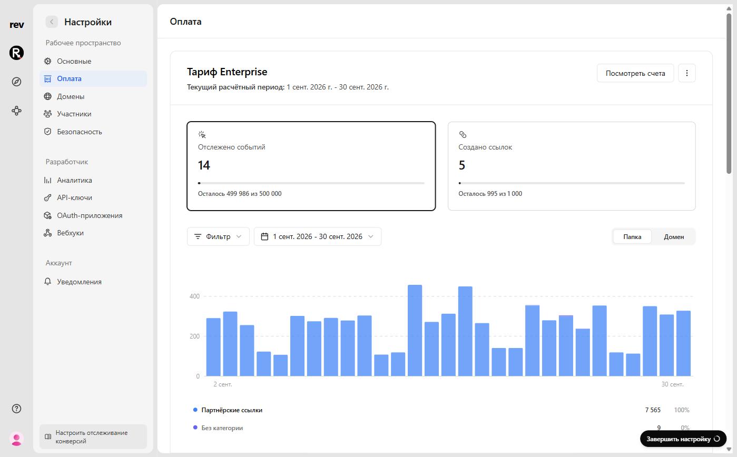Click Настроить отслеживание конверсий
Image resolution: width=737 pixels, height=457 pixels.
93,437
